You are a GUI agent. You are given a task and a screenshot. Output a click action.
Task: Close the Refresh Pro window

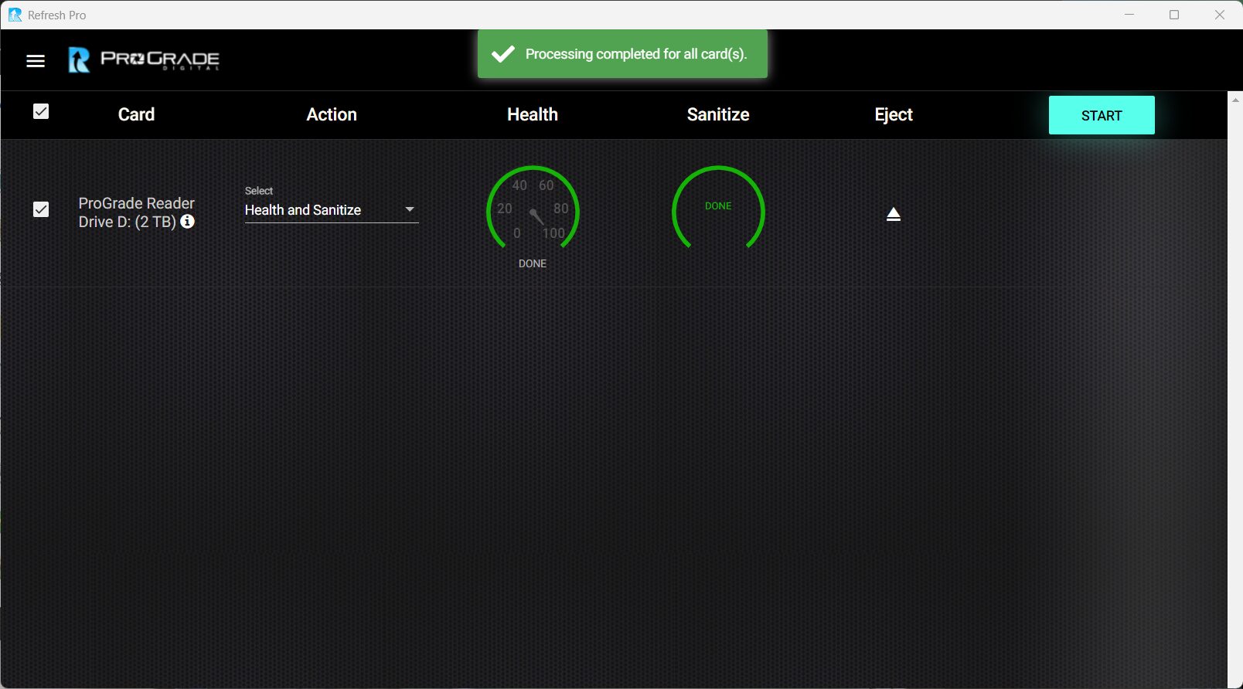[1220, 15]
